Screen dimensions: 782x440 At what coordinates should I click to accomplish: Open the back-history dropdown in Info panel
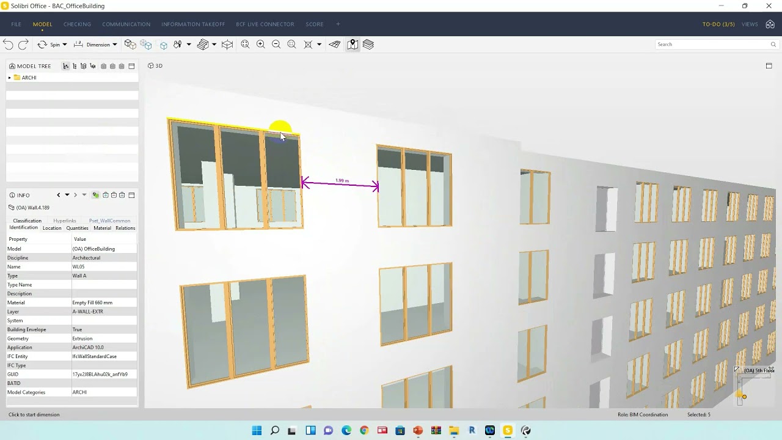coord(67,195)
